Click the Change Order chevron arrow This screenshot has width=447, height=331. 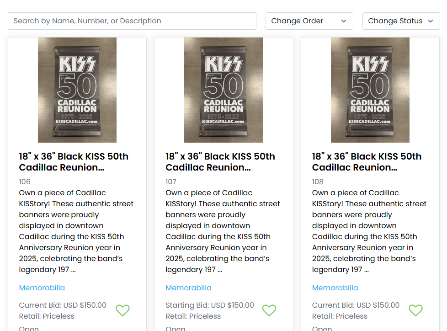pyautogui.click(x=344, y=21)
